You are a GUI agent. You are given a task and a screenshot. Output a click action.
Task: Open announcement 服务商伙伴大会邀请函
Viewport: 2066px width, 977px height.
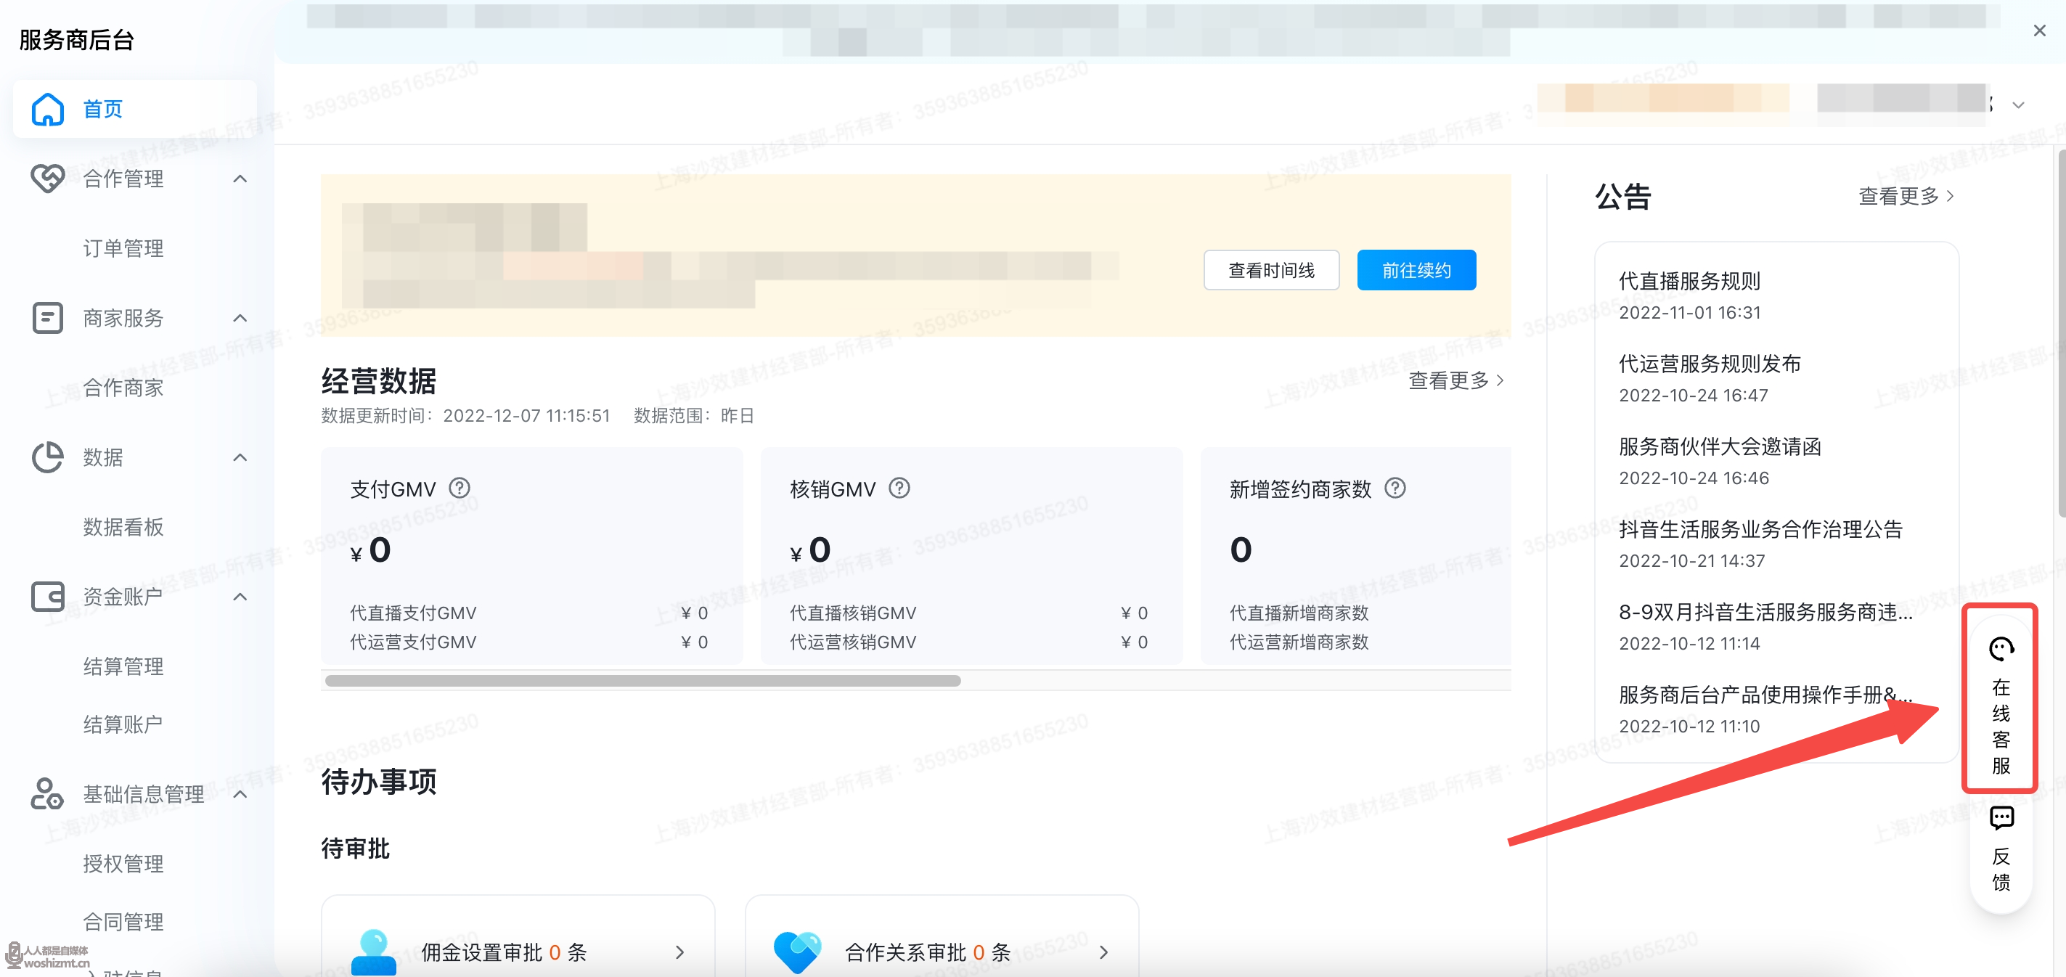(x=1720, y=446)
